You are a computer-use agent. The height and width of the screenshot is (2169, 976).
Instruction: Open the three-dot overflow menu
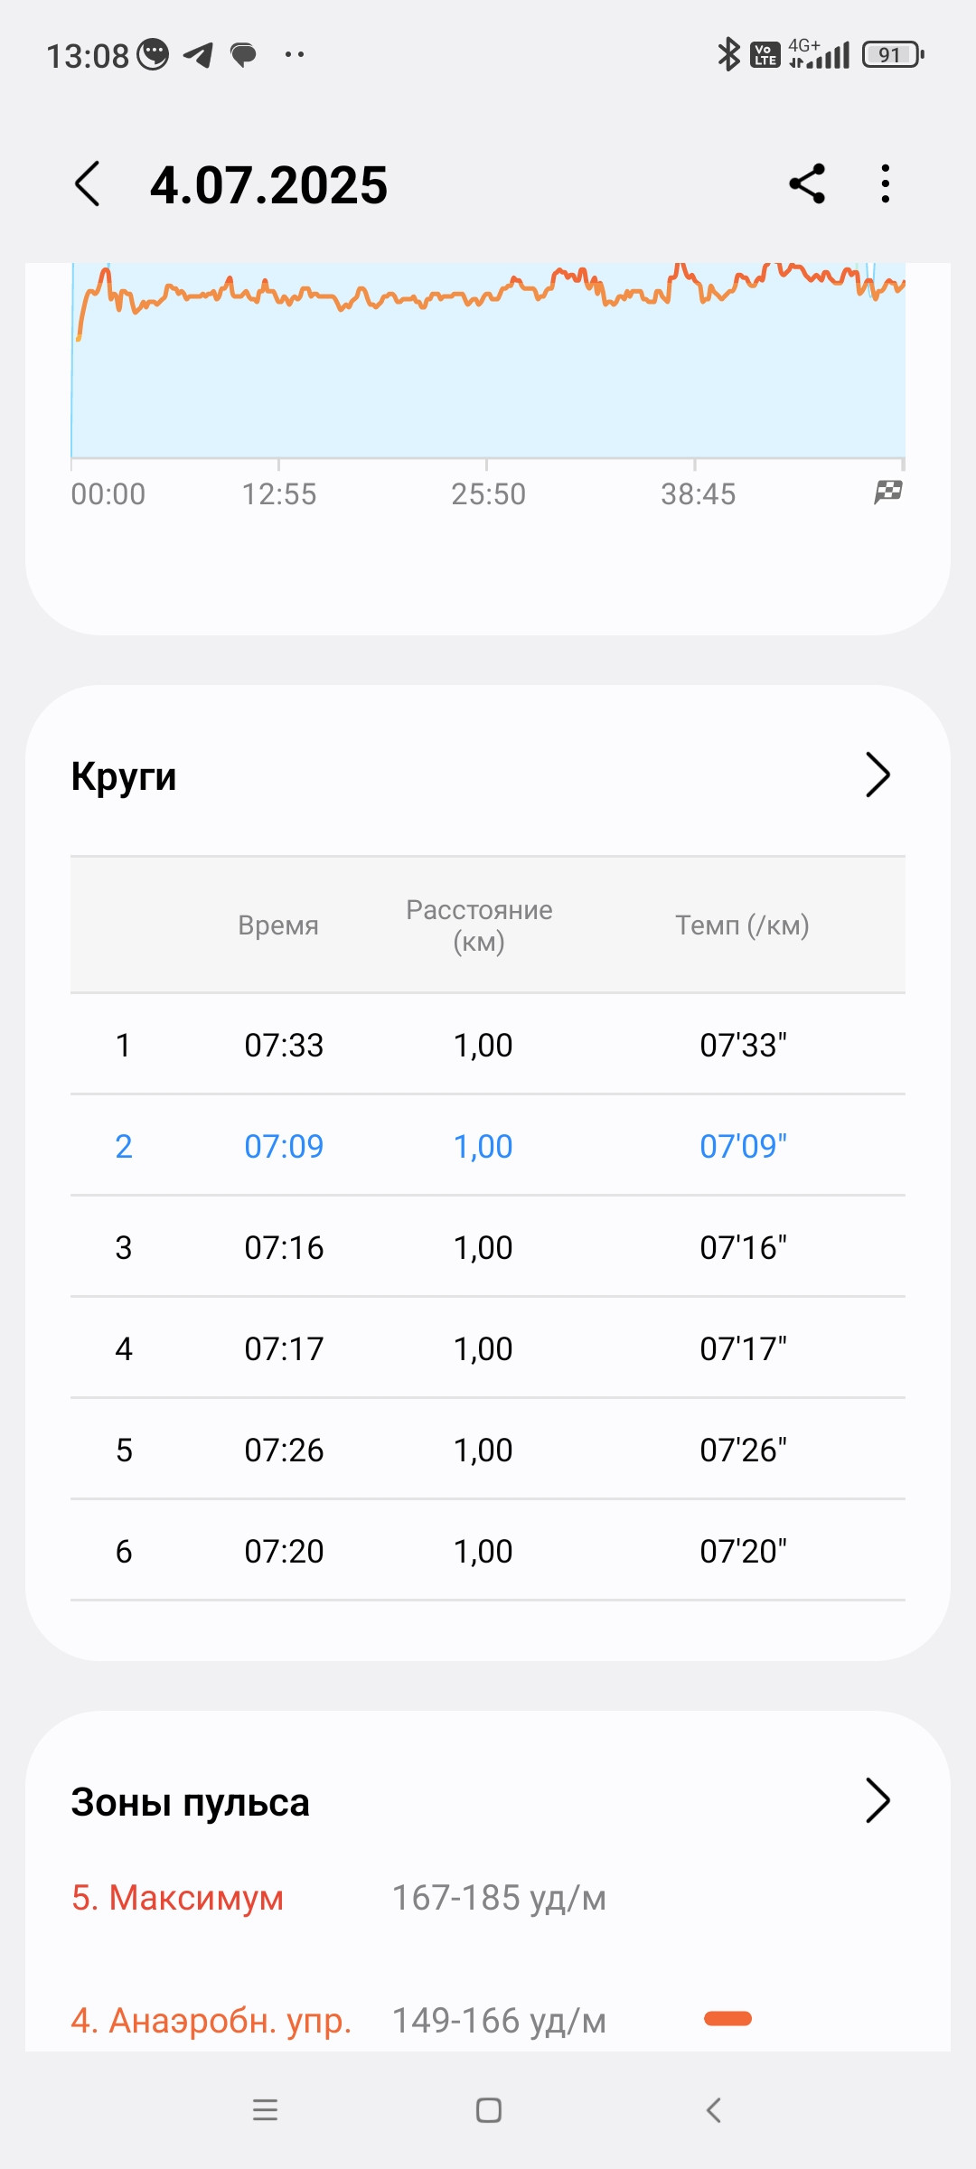886,183
